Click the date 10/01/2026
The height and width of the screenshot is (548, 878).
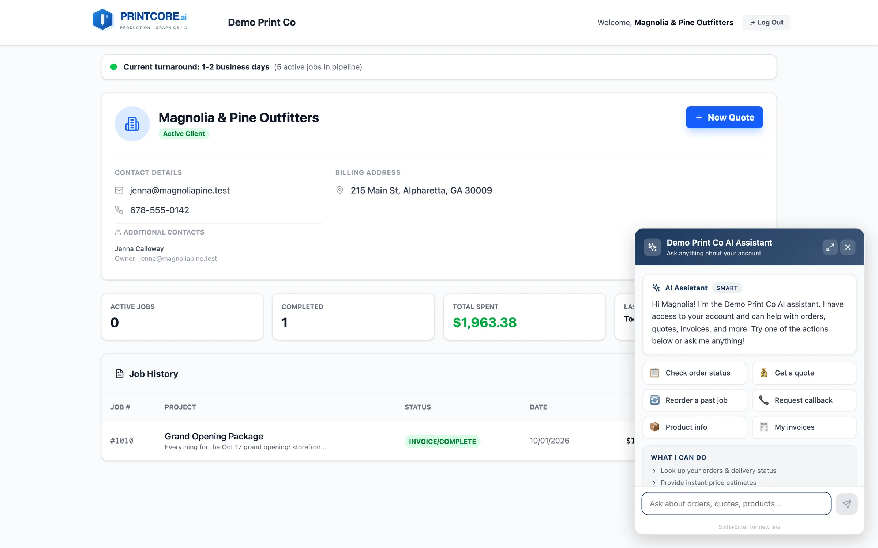(549, 441)
